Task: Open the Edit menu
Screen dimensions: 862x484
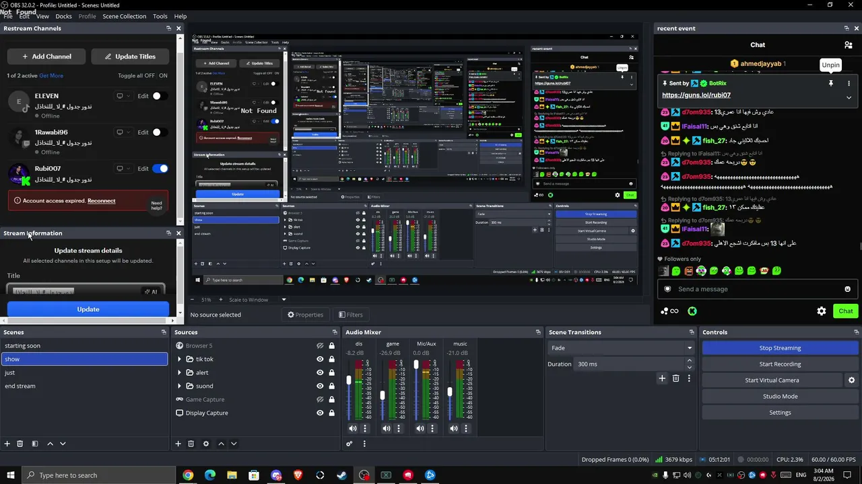Action: pyautogui.click(x=24, y=16)
